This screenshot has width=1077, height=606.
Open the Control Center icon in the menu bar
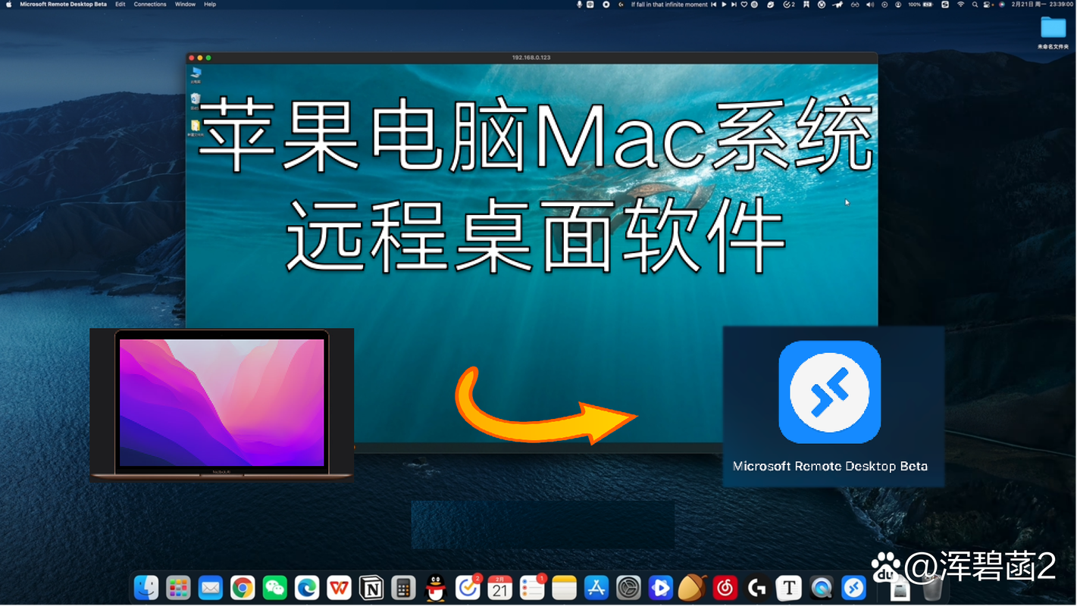[988, 5]
